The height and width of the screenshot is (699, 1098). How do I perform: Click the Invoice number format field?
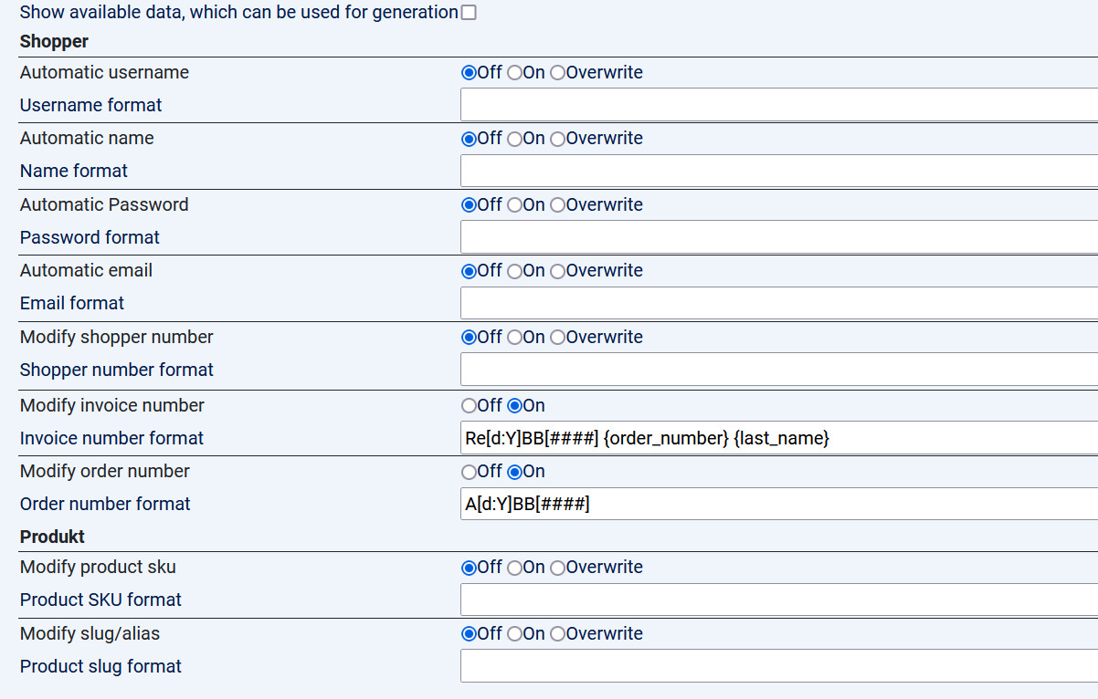click(778, 438)
